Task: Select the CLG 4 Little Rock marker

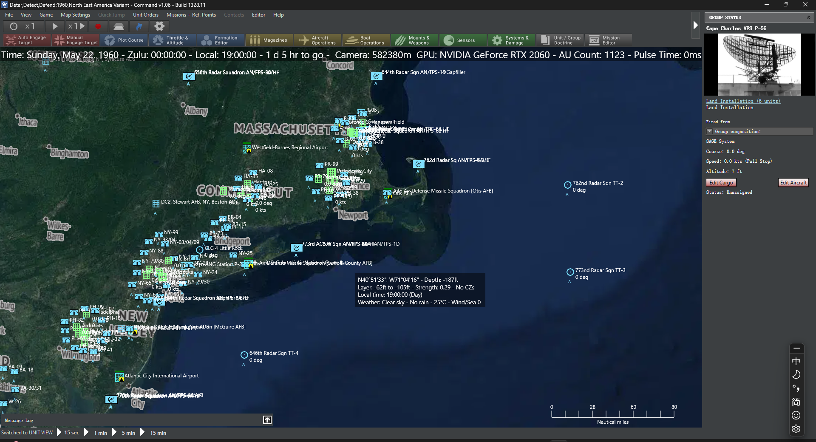Action: 200,250
